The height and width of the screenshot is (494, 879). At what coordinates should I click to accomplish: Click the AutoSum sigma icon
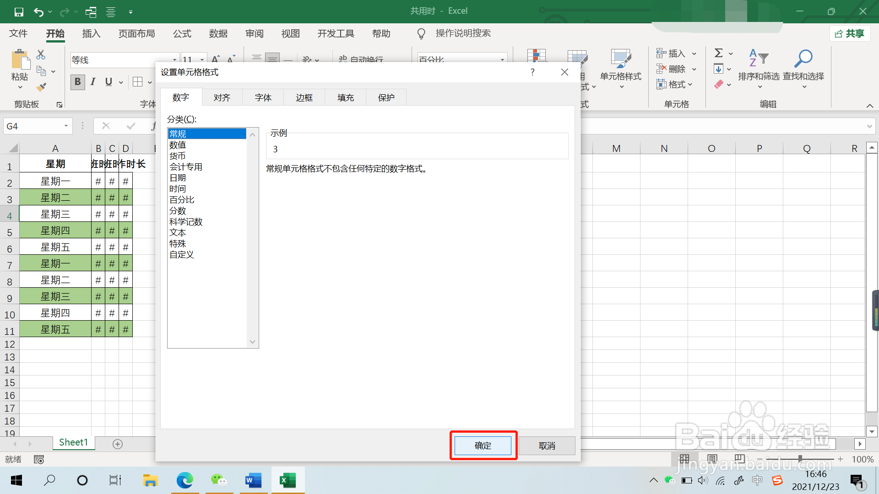click(x=719, y=53)
